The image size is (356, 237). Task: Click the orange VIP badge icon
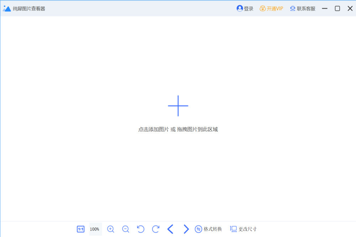262,9
